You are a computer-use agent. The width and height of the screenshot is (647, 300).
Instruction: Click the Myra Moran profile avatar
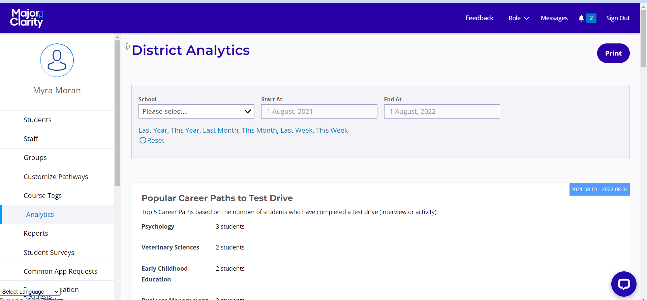57,60
